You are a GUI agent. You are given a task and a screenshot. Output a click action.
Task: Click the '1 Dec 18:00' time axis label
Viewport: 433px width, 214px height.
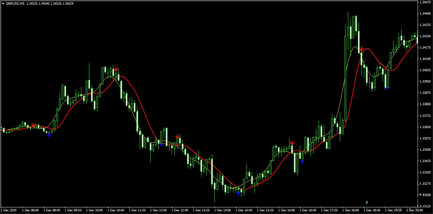pos(351,210)
